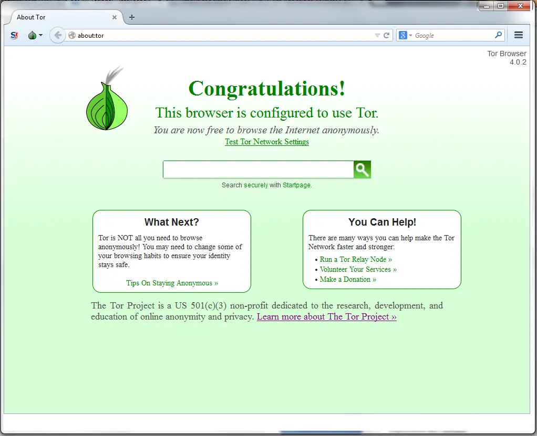Viewport: 537px width, 436px height.
Task: Open Test Tor Network Settings link
Action: pos(267,142)
